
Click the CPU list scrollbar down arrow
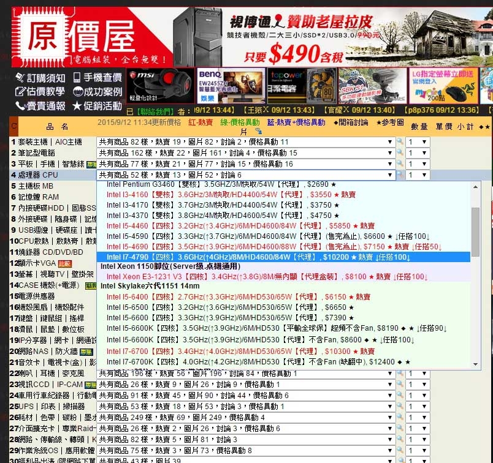click(475, 364)
